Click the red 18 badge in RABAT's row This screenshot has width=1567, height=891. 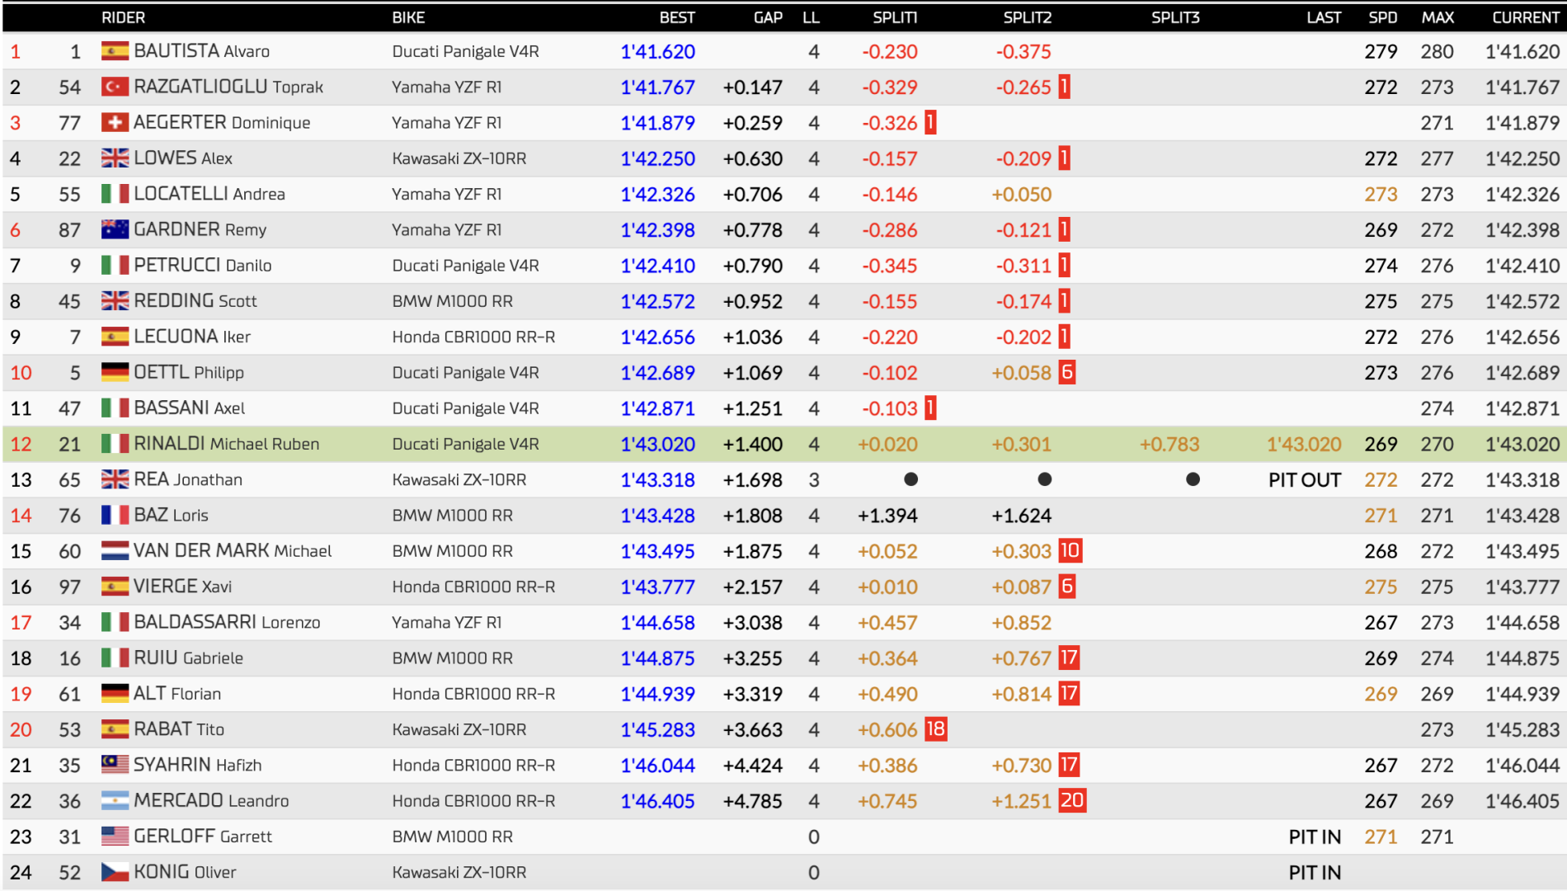coord(935,729)
